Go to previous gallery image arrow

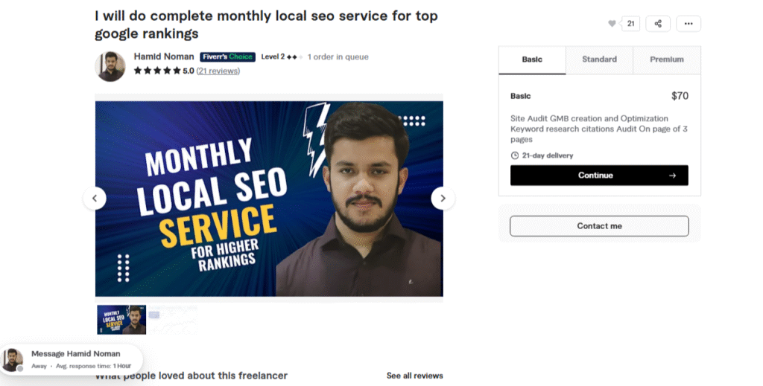click(x=95, y=199)
